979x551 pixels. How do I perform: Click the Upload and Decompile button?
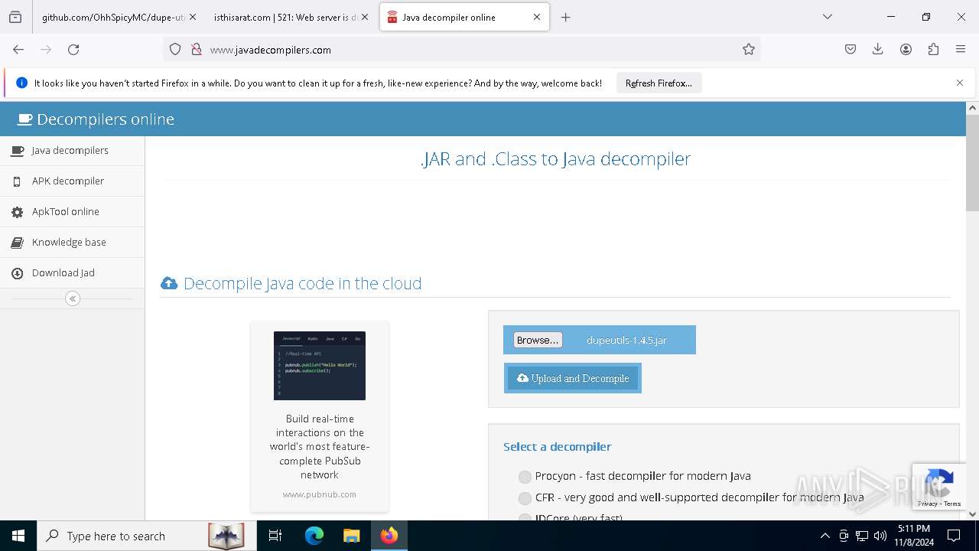pyautogui.click(x=573, y=378)
